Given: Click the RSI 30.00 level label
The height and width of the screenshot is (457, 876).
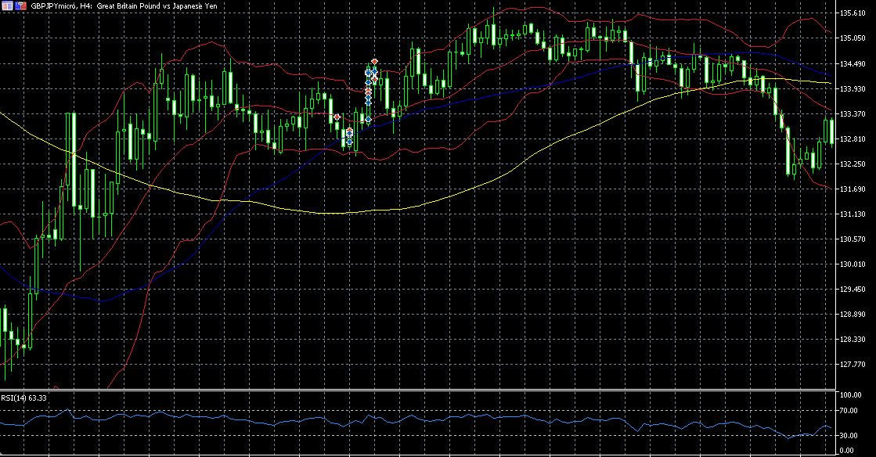Looking at the screenshot, I should click(x=851, y=436).
